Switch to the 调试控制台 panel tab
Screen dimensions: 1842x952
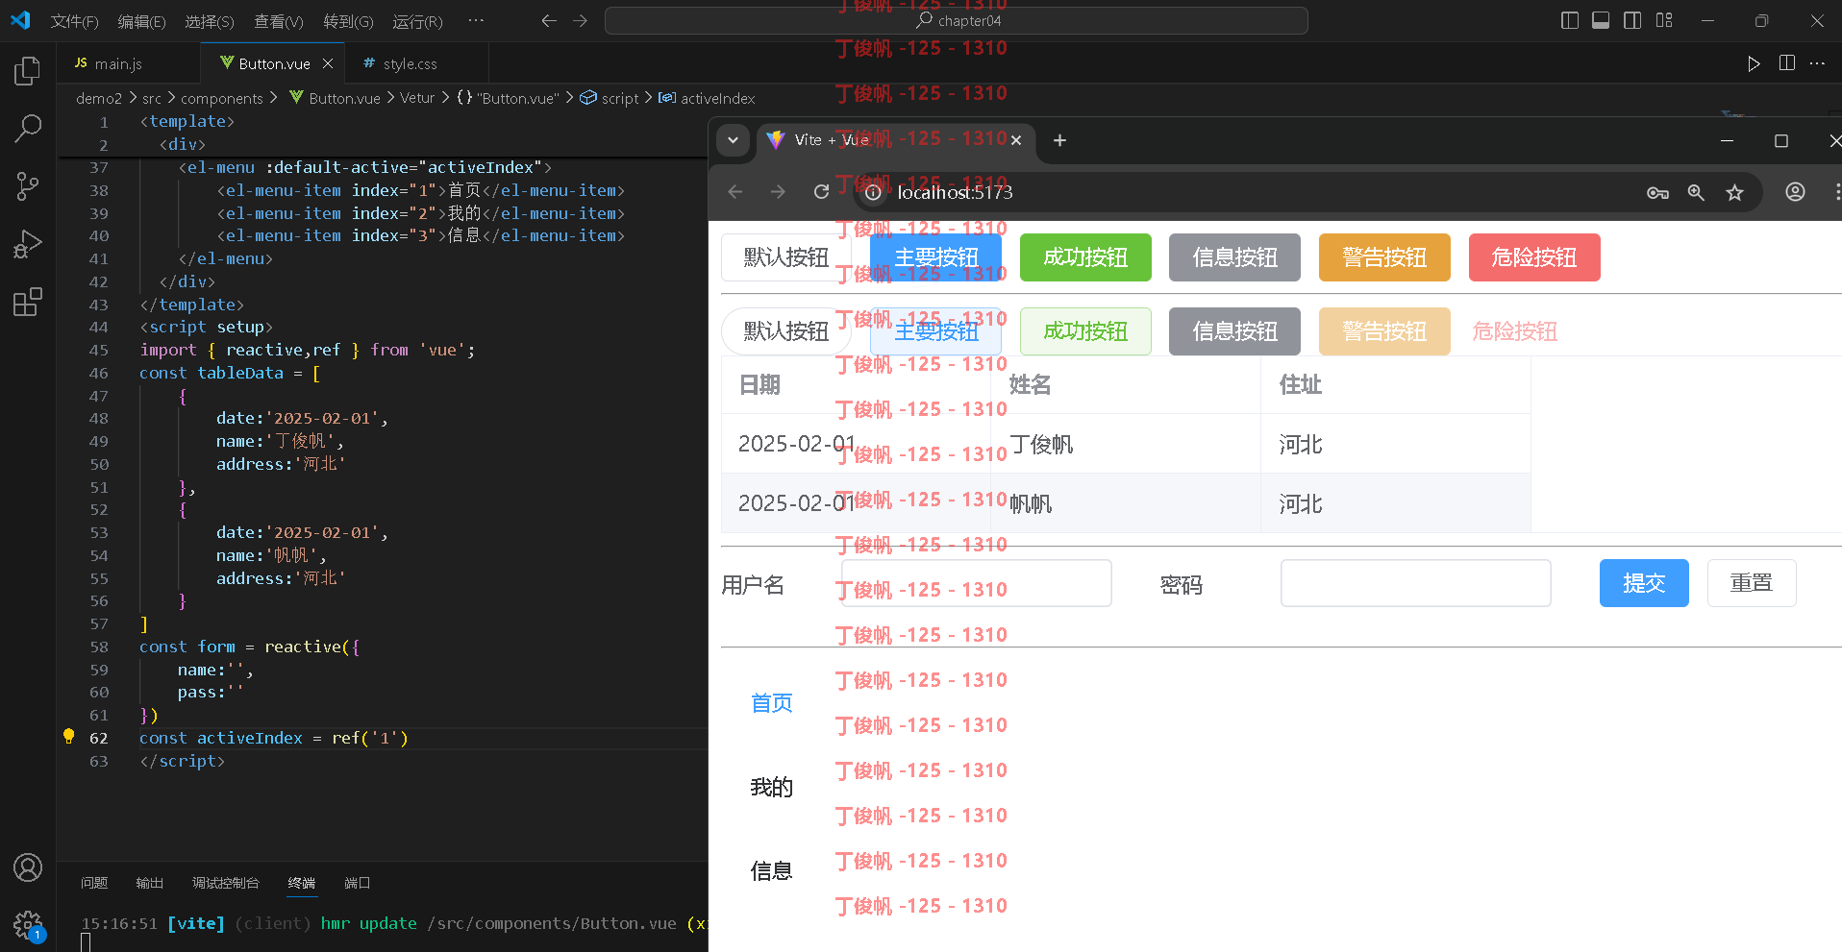pyautogui.click(x=226, y=883)
